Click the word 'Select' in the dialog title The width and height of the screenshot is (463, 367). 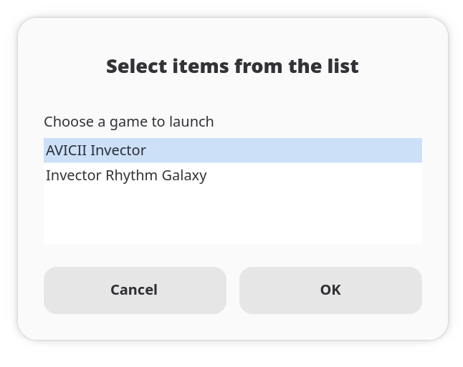point(137,66)
